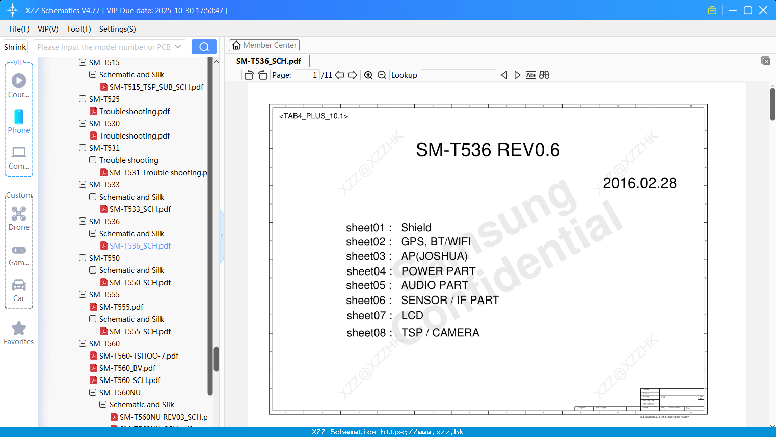The width and height of the screenshot is (776, 437).
Task: Collapse the SM-T531 tree node
Action: tap(83, 148)
